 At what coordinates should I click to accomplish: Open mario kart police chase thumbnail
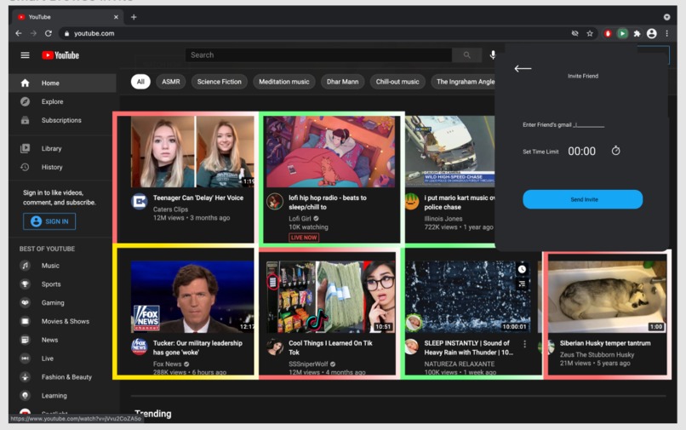449,152
